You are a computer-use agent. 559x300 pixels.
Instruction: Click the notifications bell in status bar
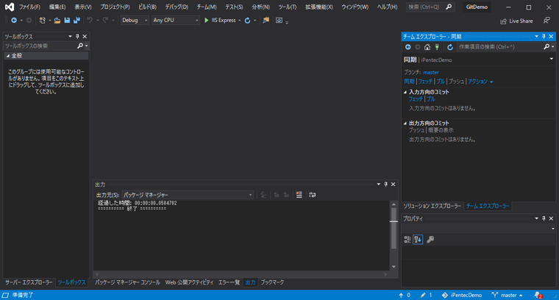(x=538, y=295)
